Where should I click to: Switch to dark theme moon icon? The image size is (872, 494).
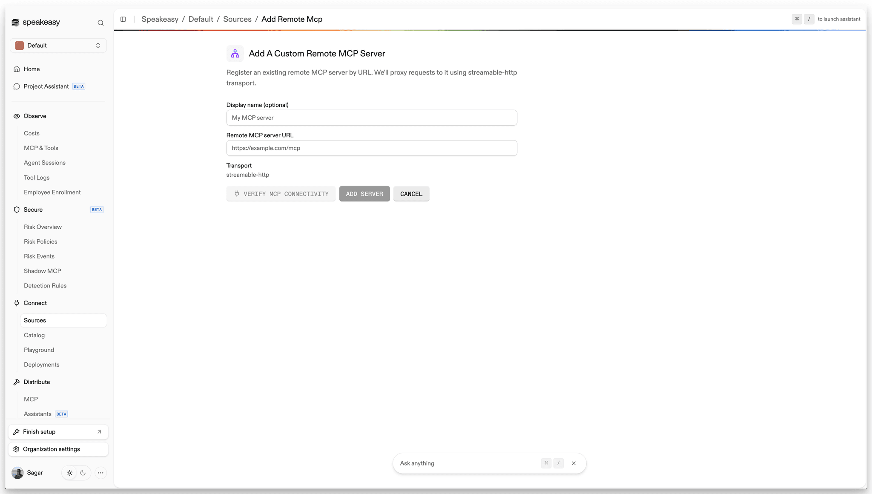click(83, 473)
